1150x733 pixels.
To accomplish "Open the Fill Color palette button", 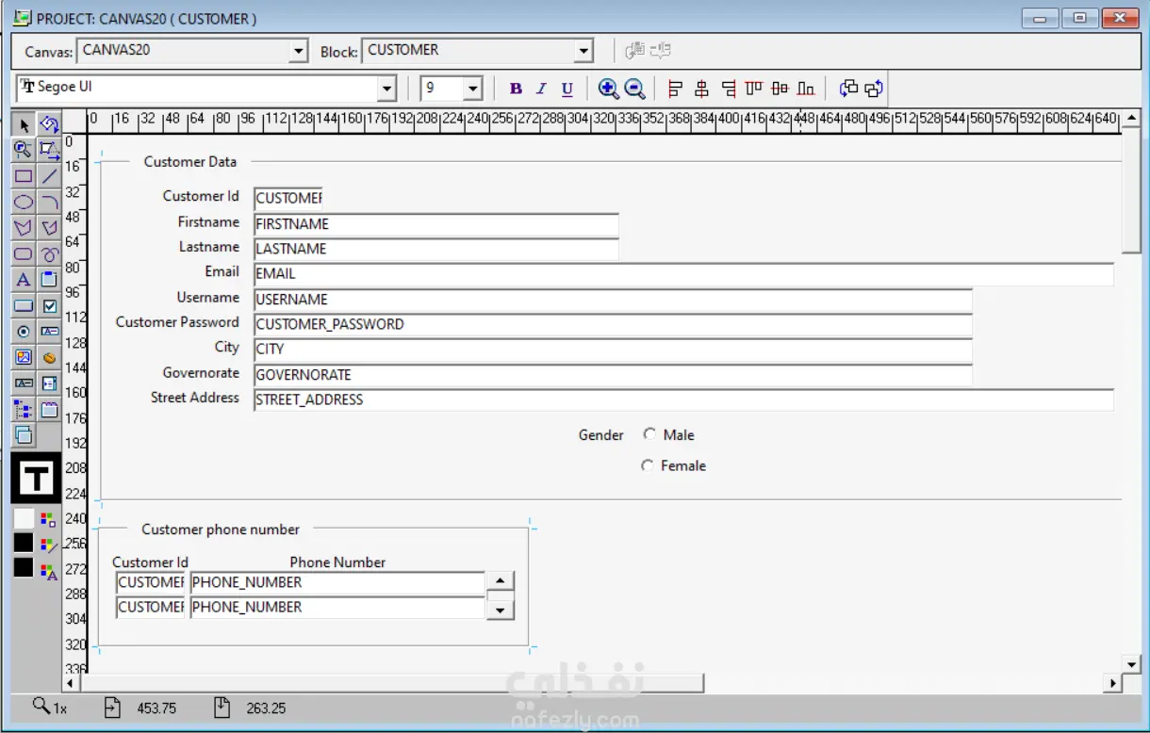I will (48, 519).
